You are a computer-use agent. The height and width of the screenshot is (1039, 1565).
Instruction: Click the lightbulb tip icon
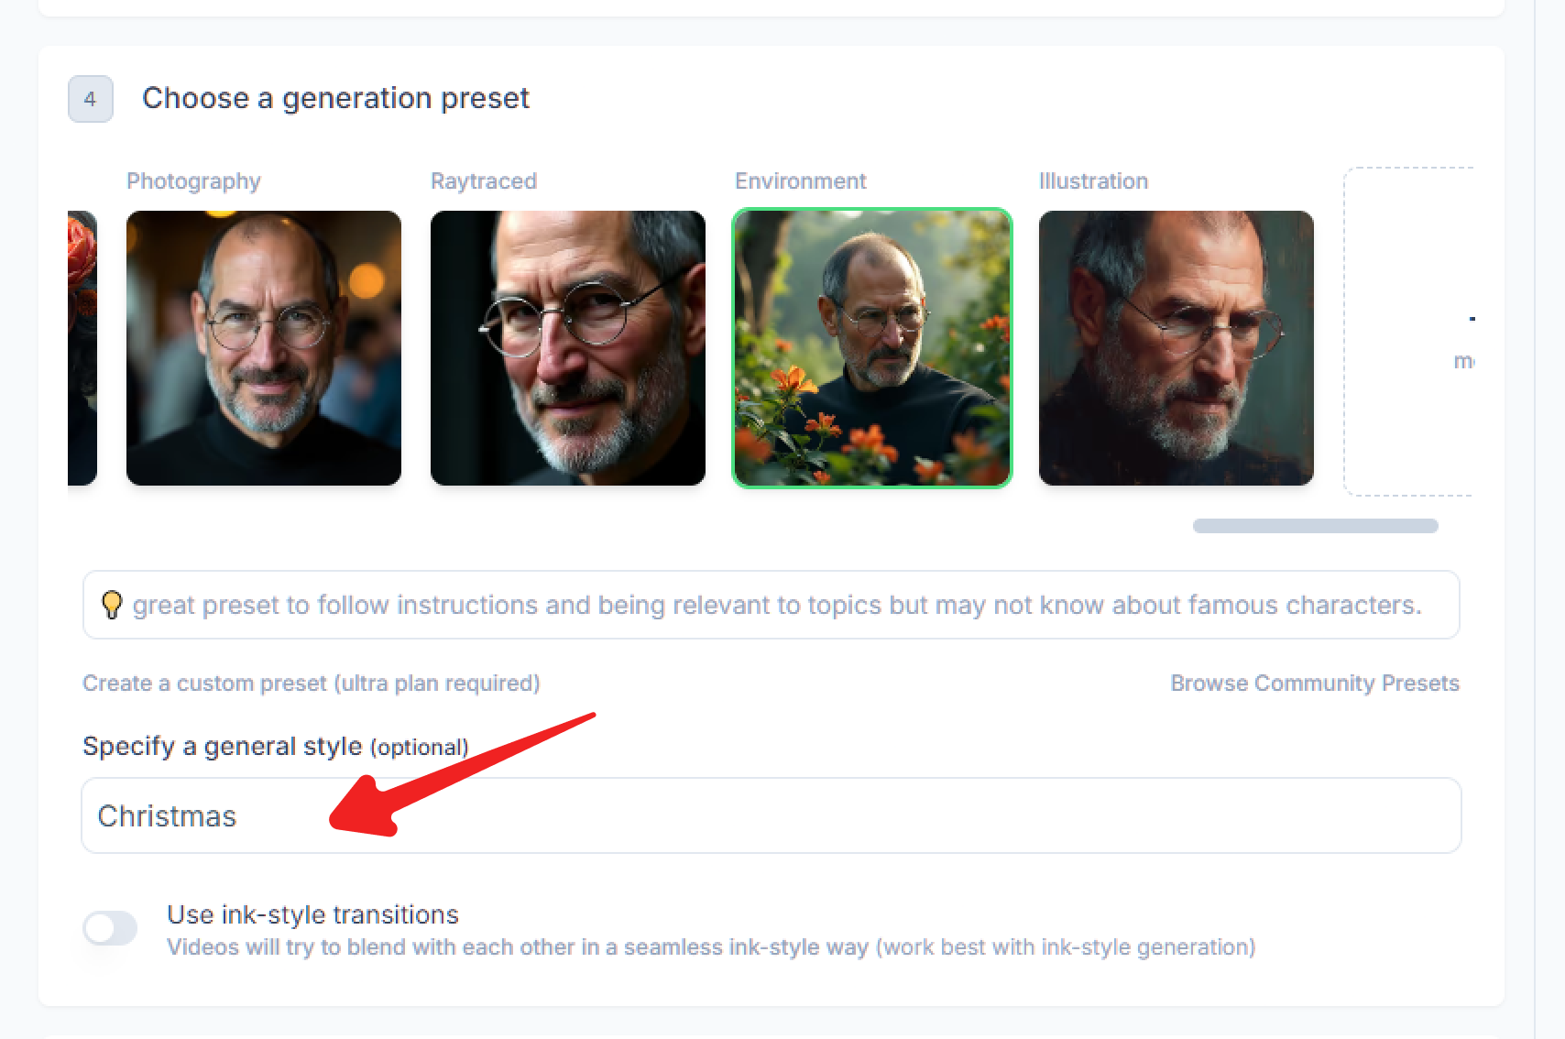(x=112, y=605)
